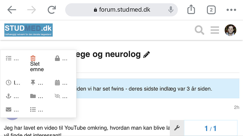Viewport: 243px width, 136px height.
Task: Select the crossed-eye unlist option
Action: (61, 96)
